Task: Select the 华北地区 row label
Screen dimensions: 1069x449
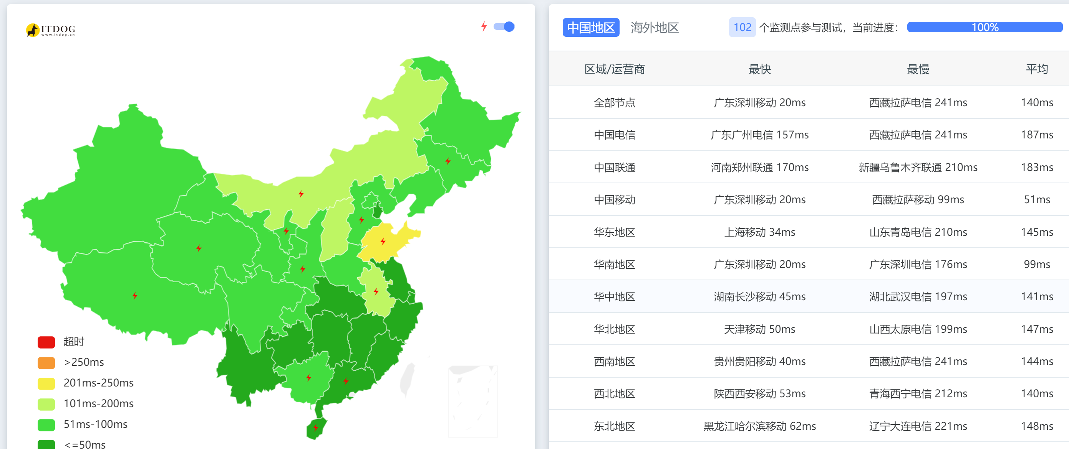Action: (x=614, y=329)
